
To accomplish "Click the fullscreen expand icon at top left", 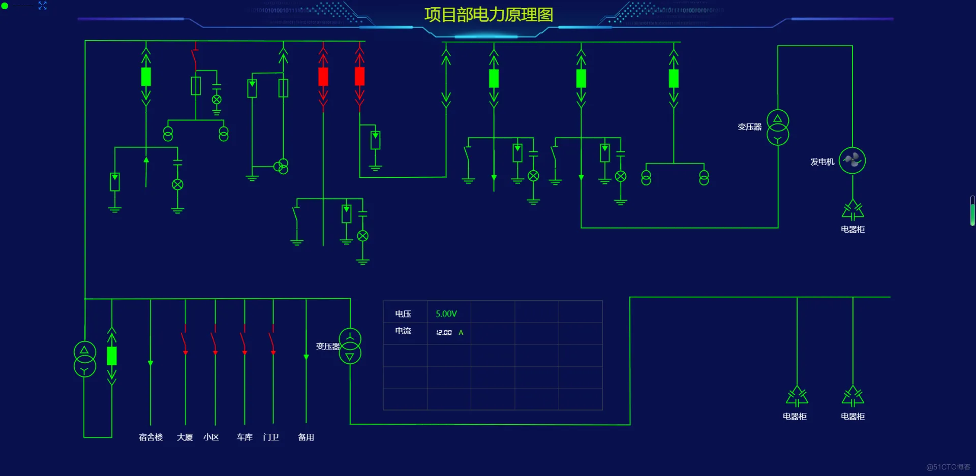I will (x=43, y=6).
